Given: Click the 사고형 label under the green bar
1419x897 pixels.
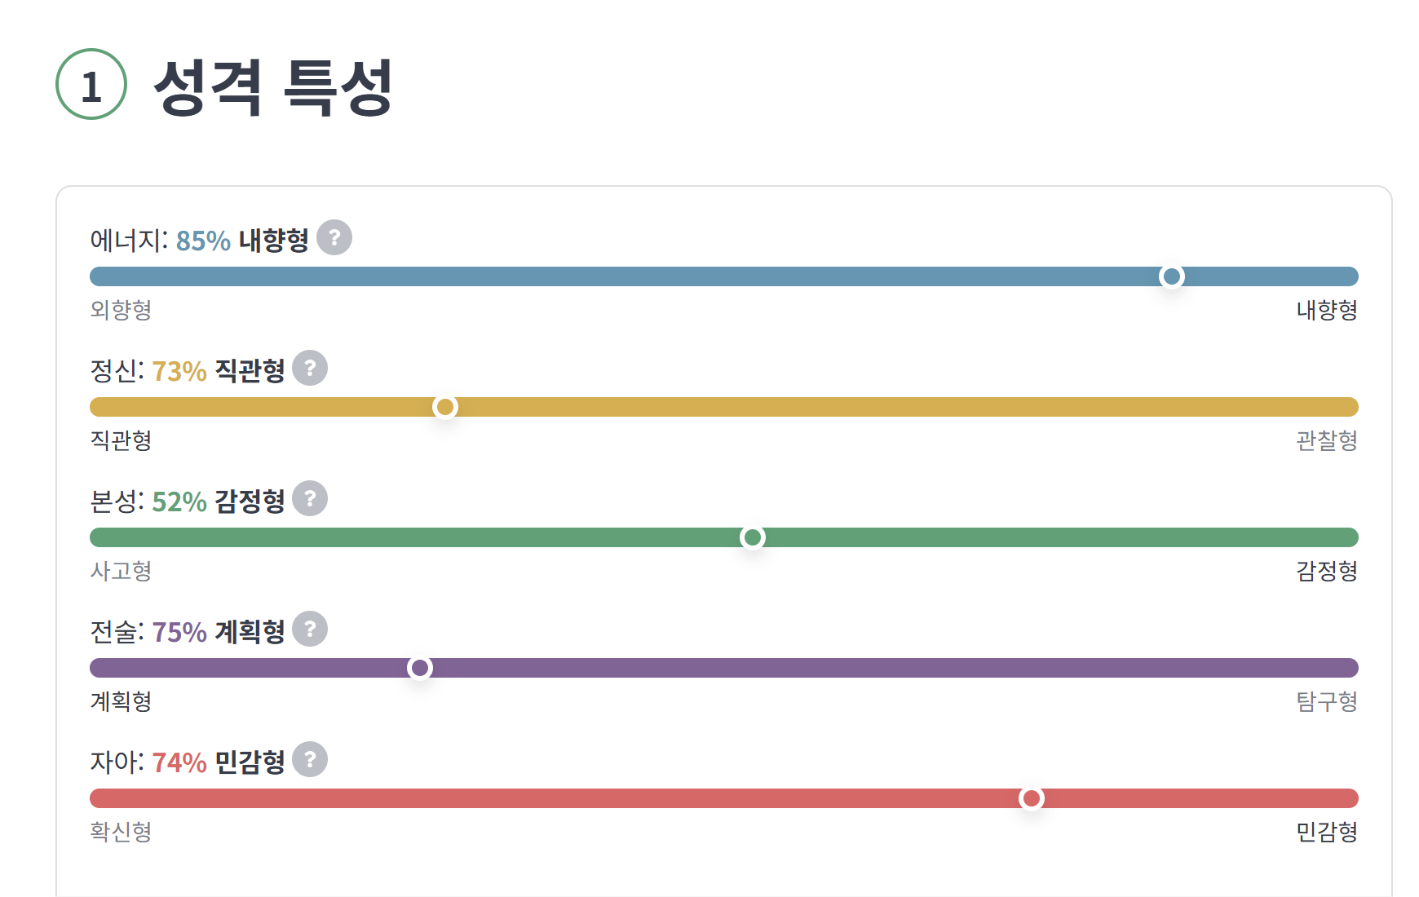Looking at the screenshot, I should [121, 571].
